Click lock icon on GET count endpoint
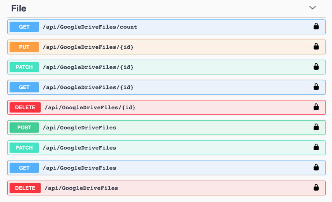 point(316,26)
